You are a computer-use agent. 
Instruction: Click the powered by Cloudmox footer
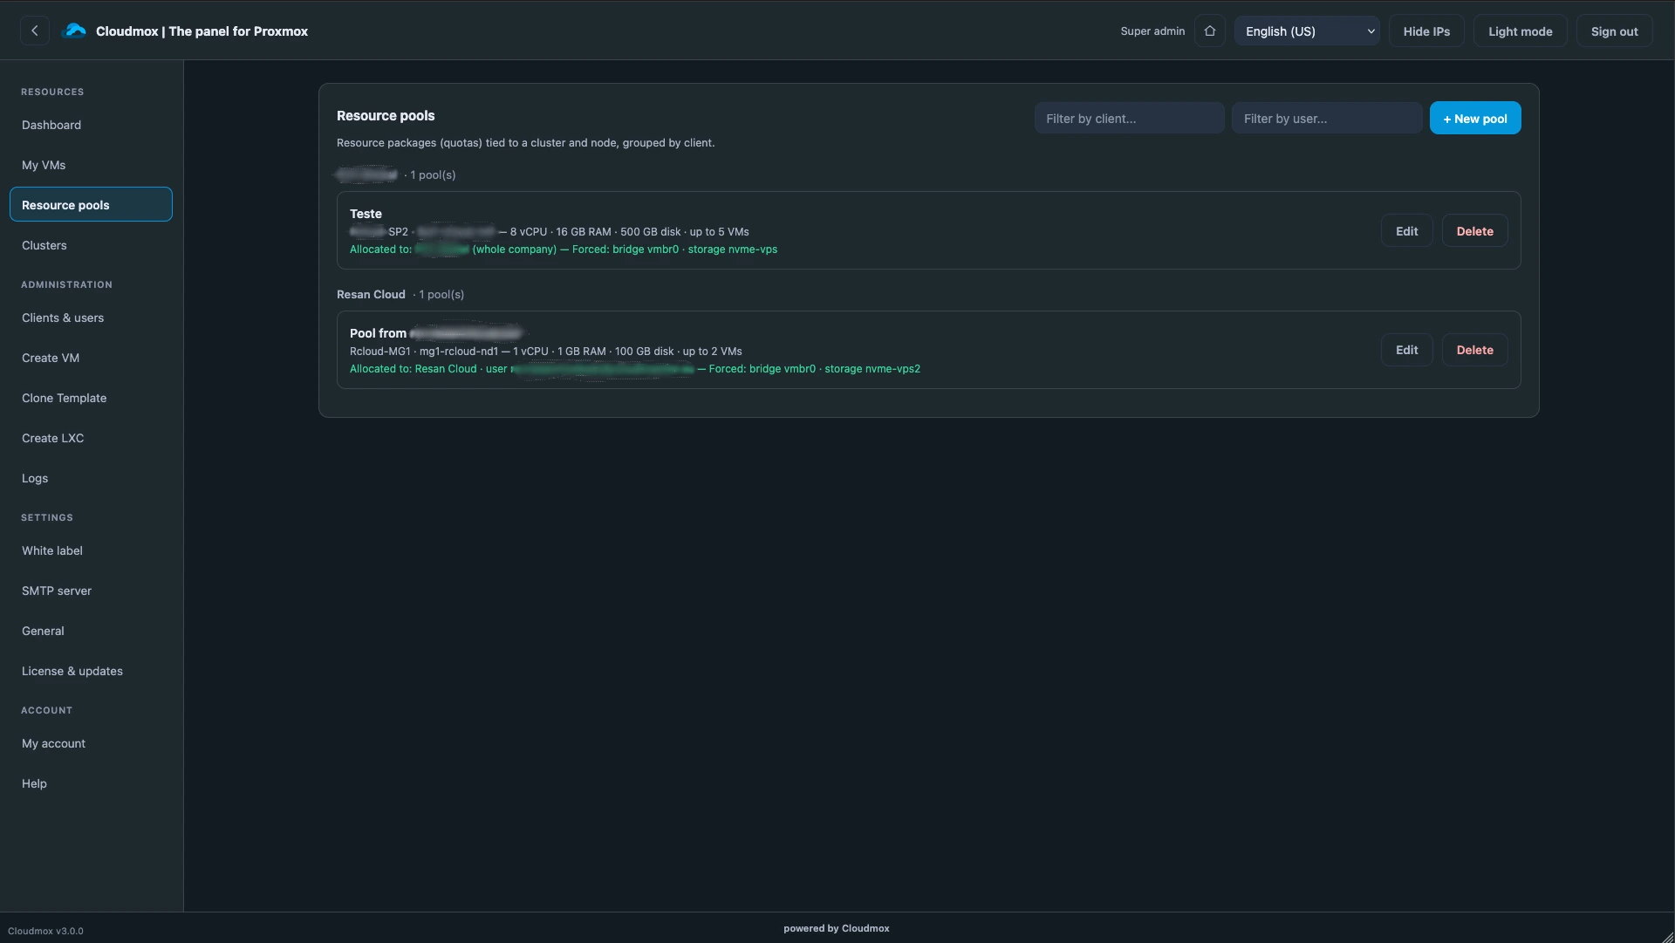pyautogui.click(x=836, y=928)
